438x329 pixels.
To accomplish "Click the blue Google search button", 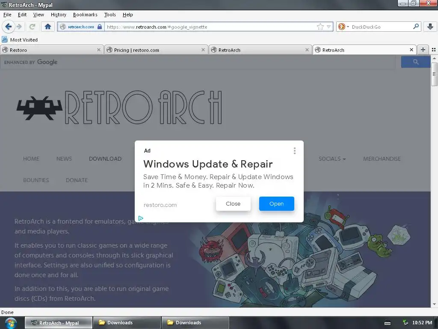I will tap(415, 62).
